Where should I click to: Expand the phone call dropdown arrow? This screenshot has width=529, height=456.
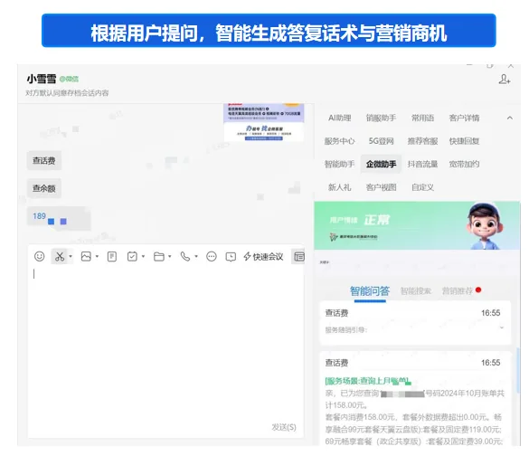click(196, 257)
